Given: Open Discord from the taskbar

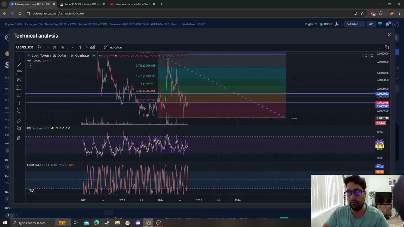Looking at the screenshot, I should pyautogui.click(x=138, y=223).
